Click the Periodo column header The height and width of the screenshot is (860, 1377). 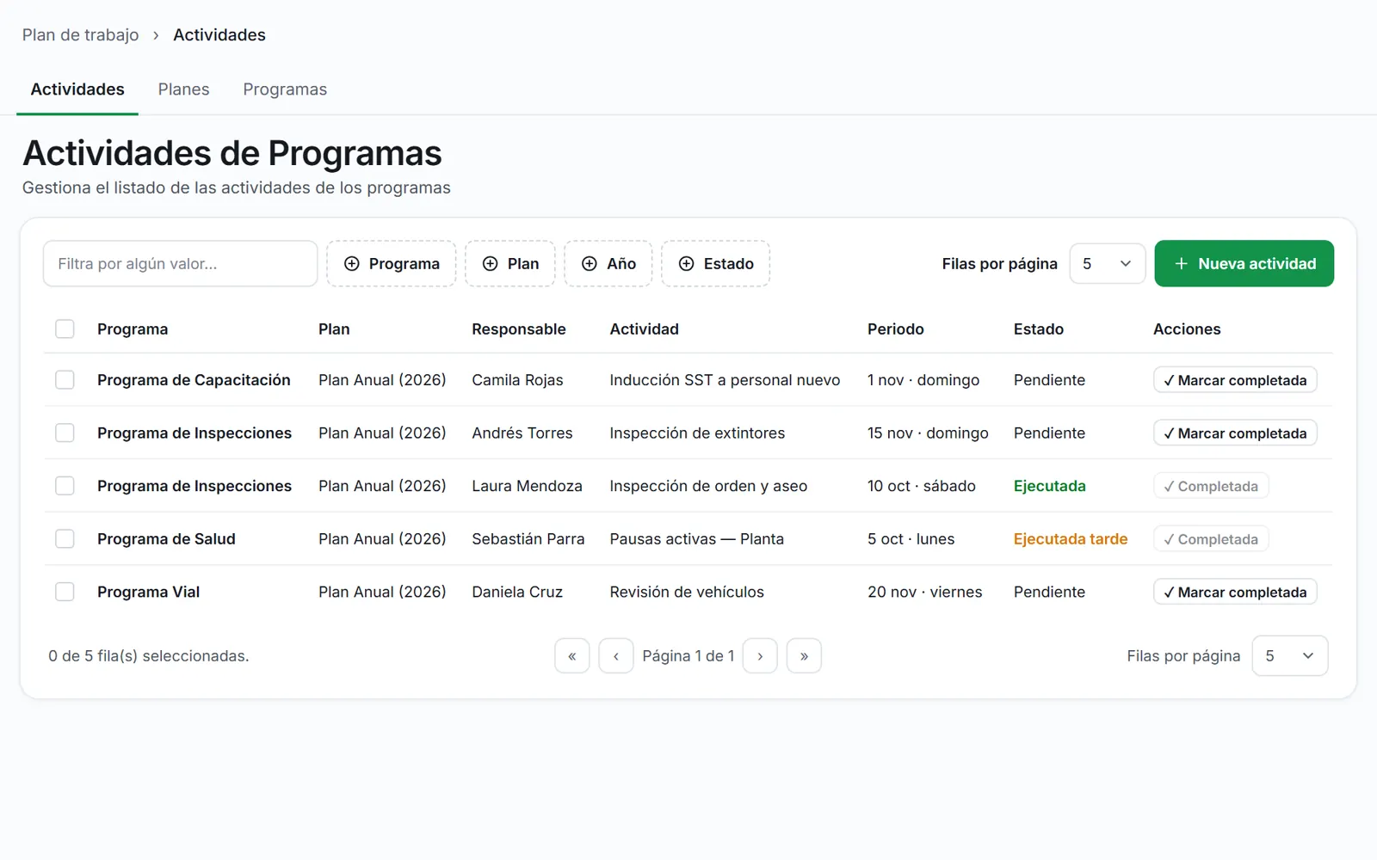[896, 329]
